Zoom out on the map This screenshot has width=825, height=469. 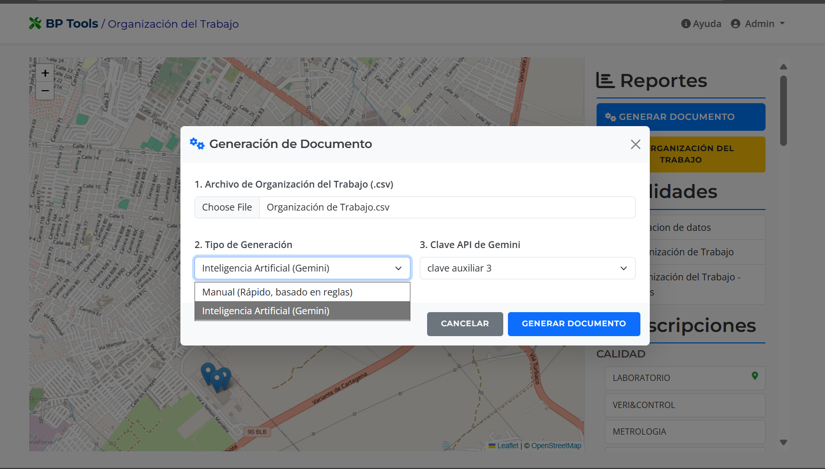(x=45, y=91)
